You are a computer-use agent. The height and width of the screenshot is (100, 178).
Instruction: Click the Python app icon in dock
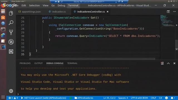(3, 35)
